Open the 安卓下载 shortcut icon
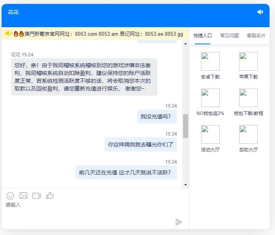The width and height of the screenshot is (275, 235). 210,61
